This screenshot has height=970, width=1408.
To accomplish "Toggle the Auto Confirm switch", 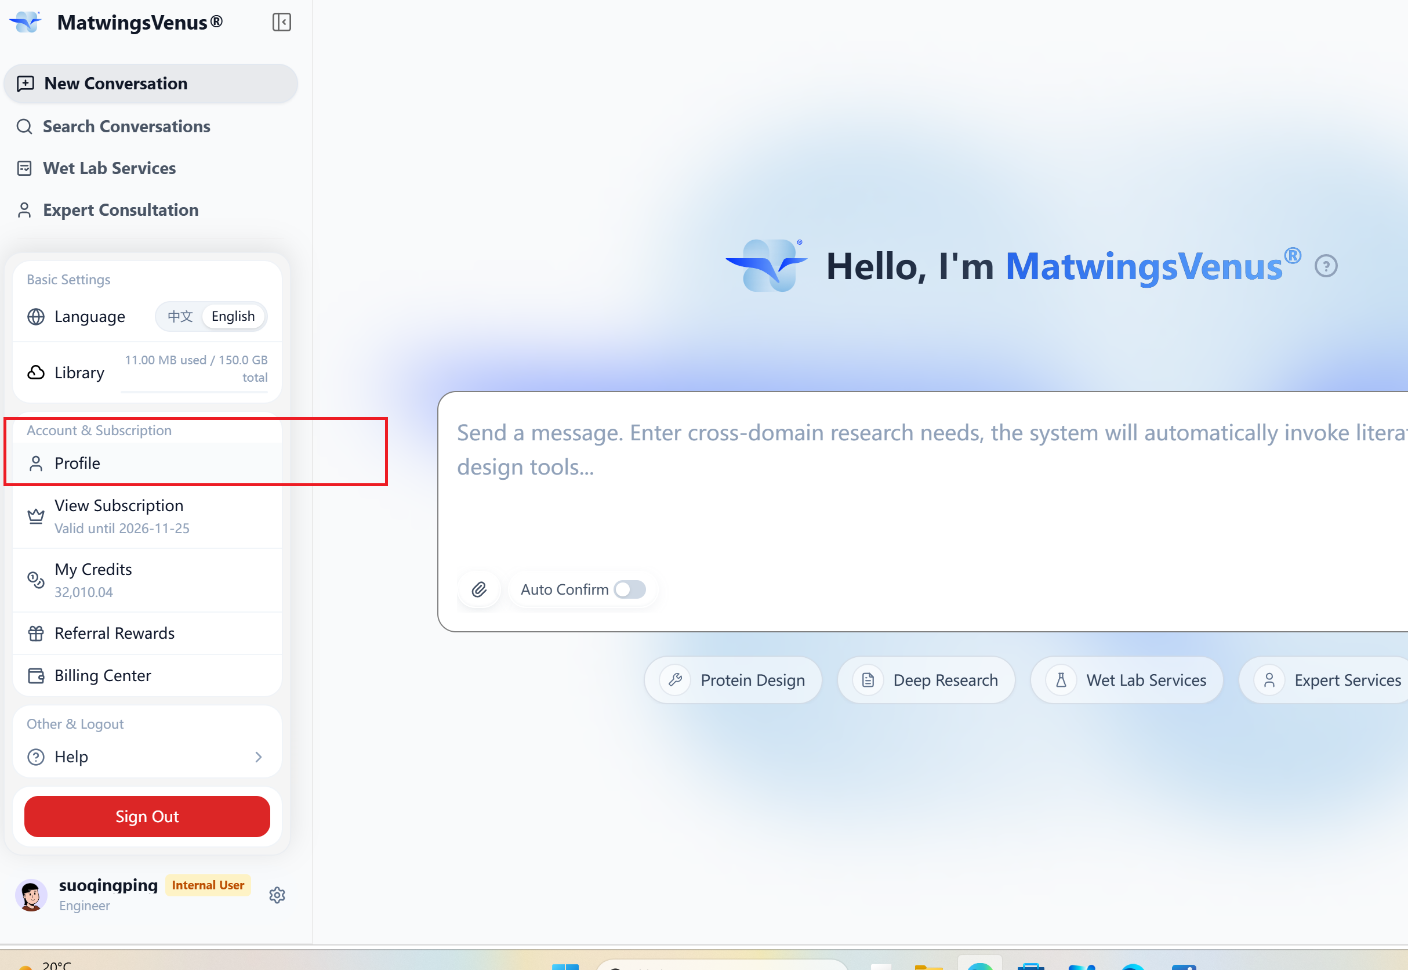I will click(x=629, y=589).
